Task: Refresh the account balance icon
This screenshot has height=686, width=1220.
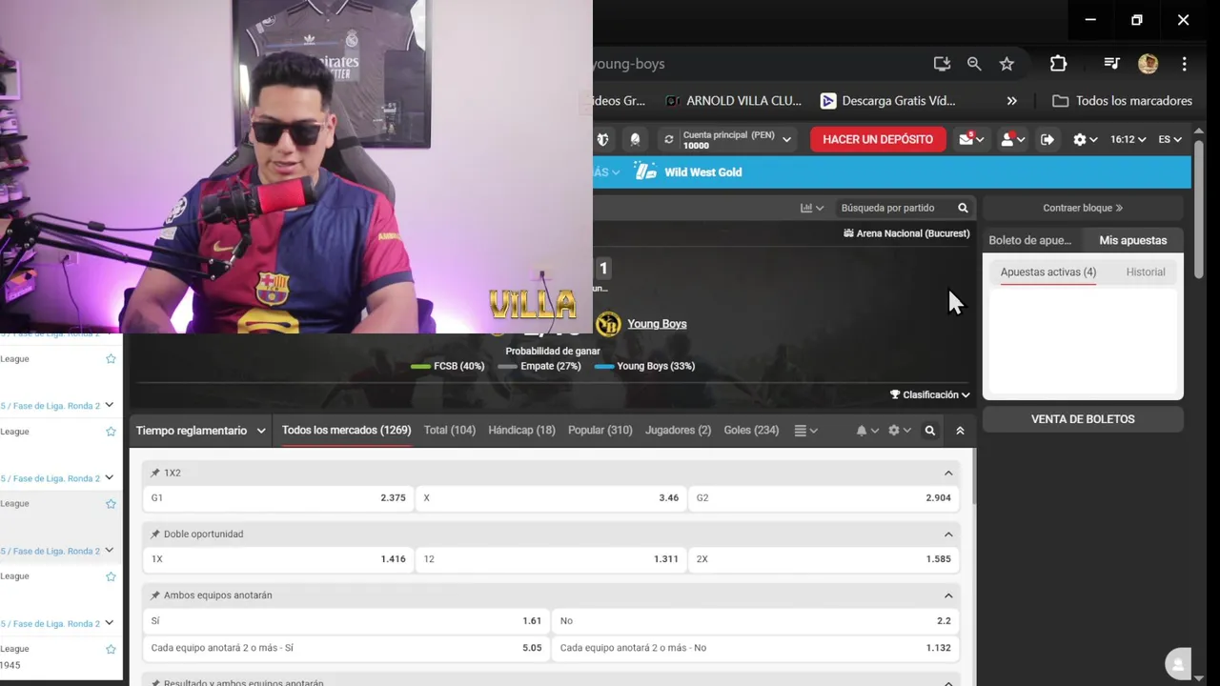Action: pos(669,139)
